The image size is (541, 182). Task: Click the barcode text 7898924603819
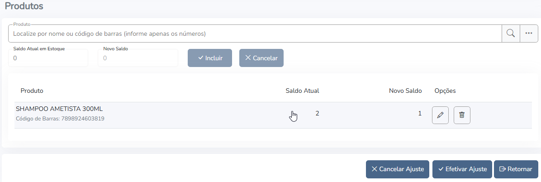[x=82, y=119]
